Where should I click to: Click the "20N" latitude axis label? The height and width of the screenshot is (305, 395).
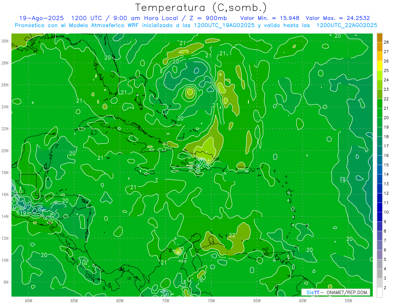pos(6,151)
